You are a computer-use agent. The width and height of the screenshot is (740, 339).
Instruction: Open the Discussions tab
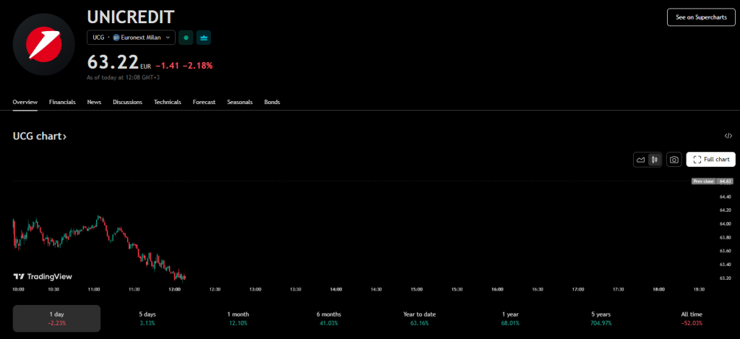click(x=127, y=102)
